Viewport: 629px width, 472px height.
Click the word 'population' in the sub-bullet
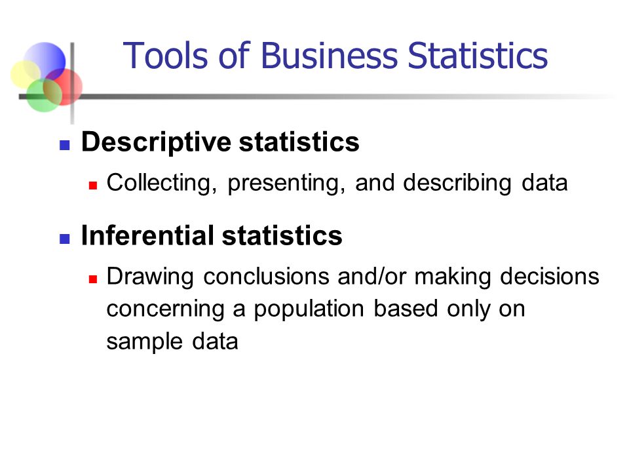click(x=309, y=310)
